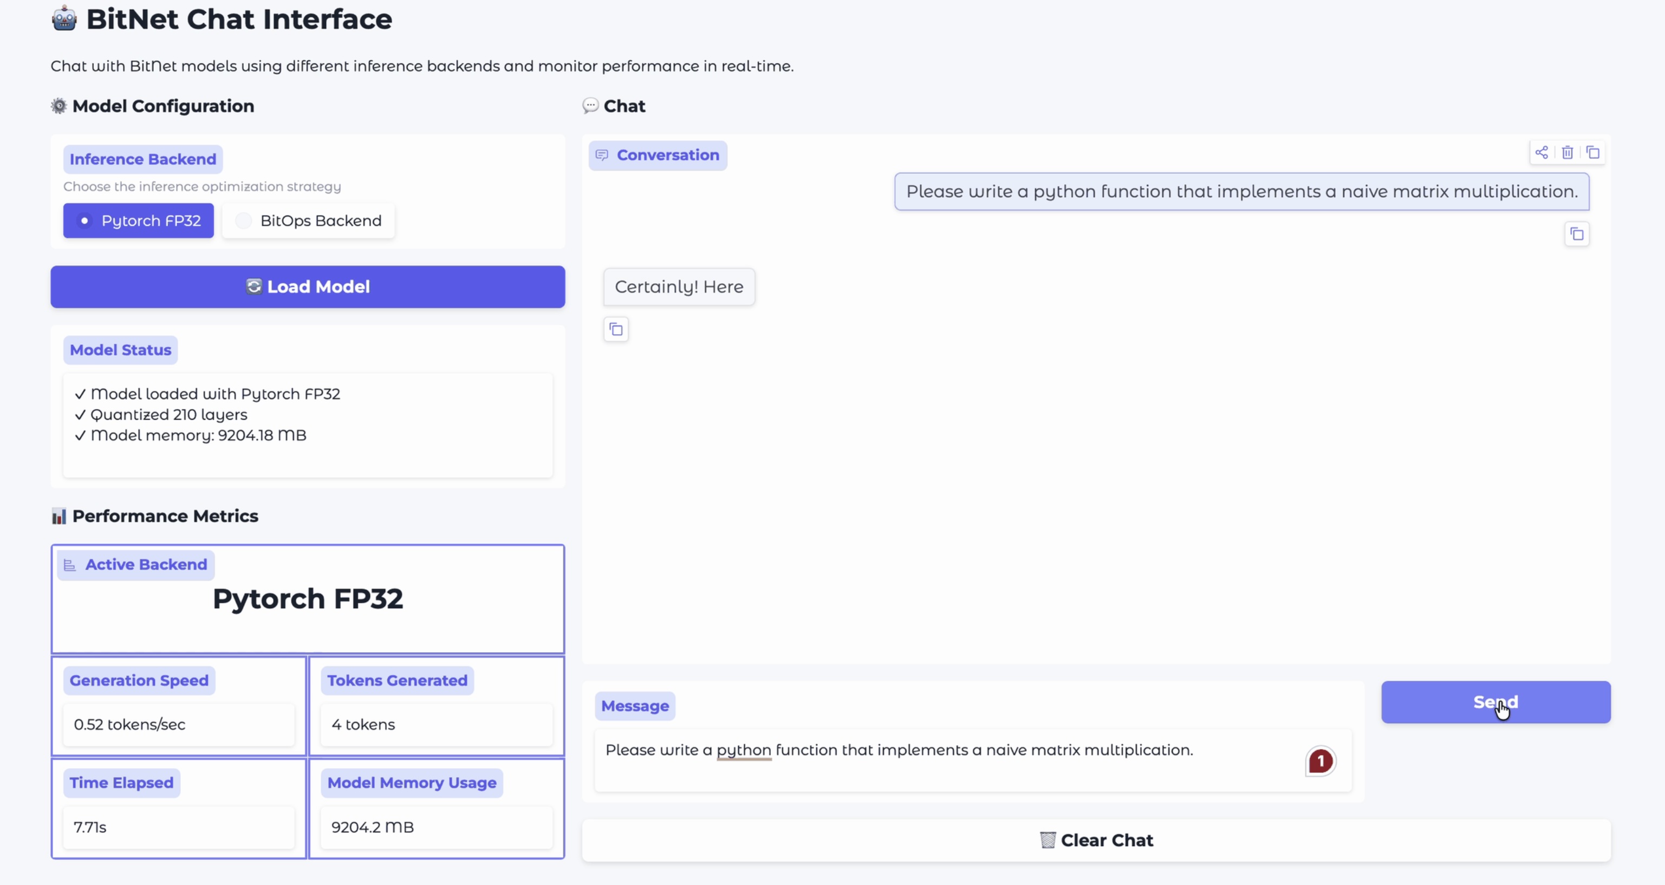Click the gear icon beside Model Configuration

[x=58, y=106]
